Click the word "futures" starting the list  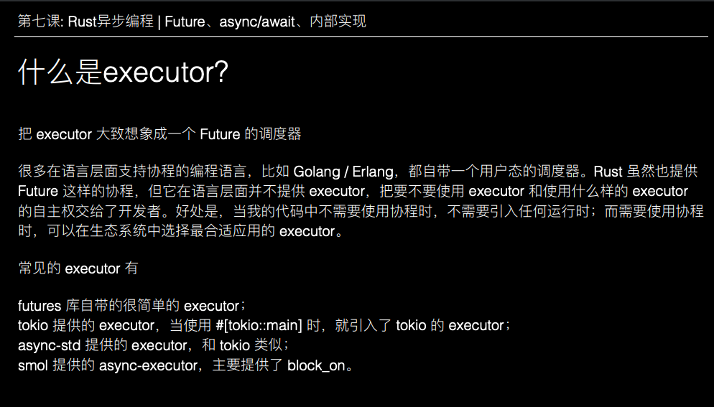[x=40, y=306]
